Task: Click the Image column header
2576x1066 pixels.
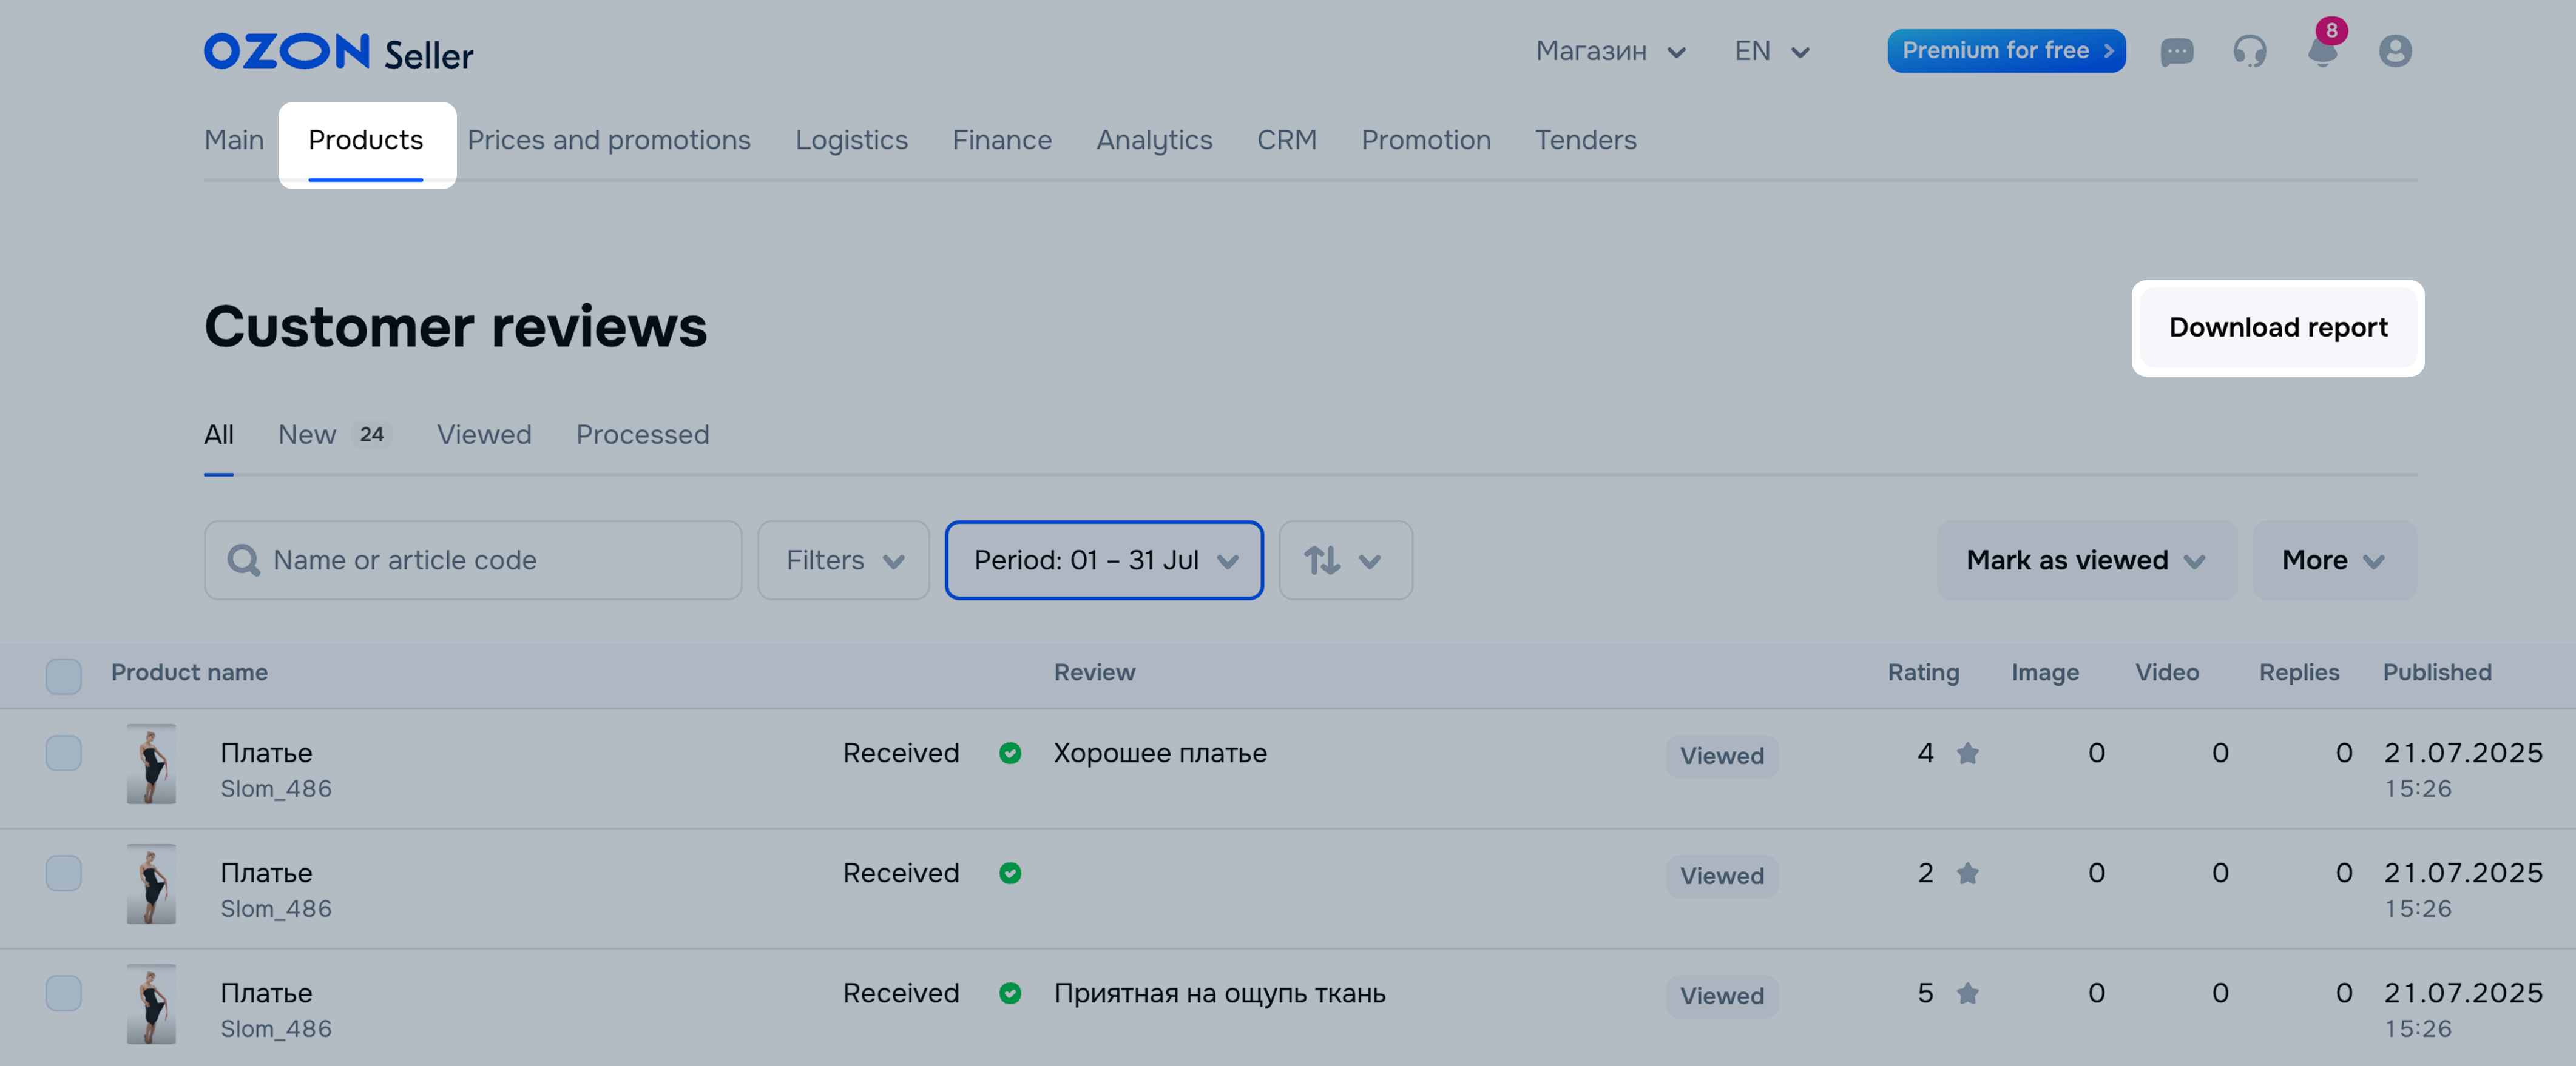Action: tap(2045, 672)
